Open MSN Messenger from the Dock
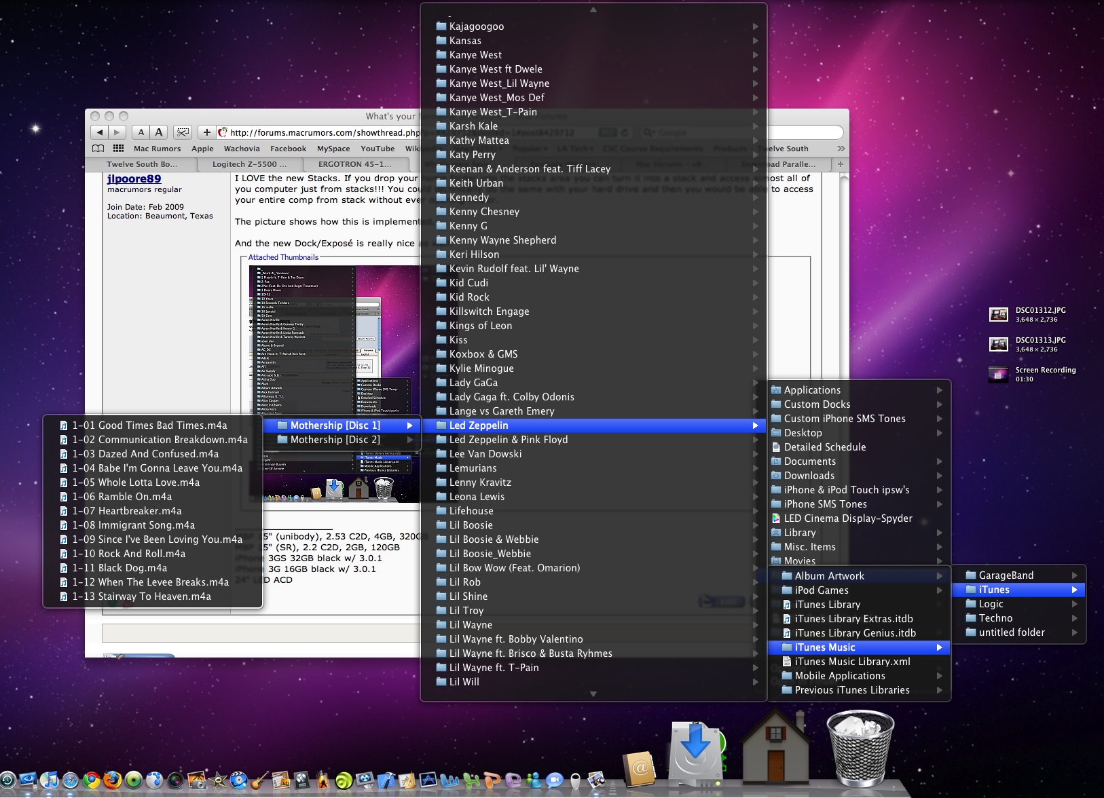The height and width of the screenshot is (798, 1104). (x=534, y=780)
